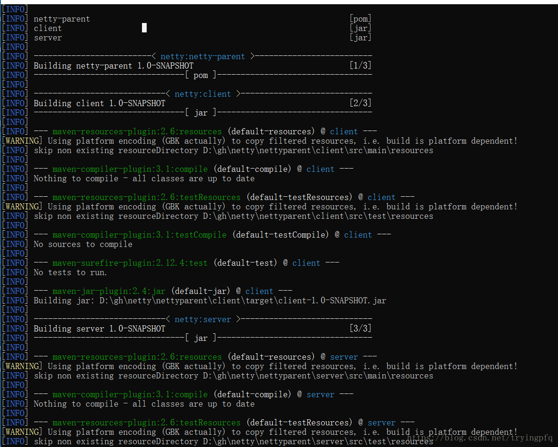Viewport: 558px width, 447px height.
Task: Click the [2/3] progress indicator
Action: [x=360, y=103]
